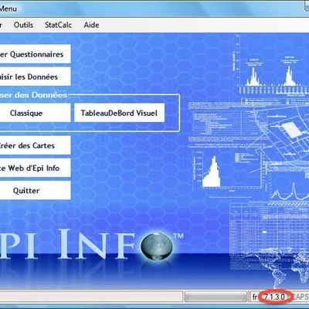Screen dimensions: 309x309
Task: Click the 'des Cartes' maps button
Action: [x=35, y=145]
